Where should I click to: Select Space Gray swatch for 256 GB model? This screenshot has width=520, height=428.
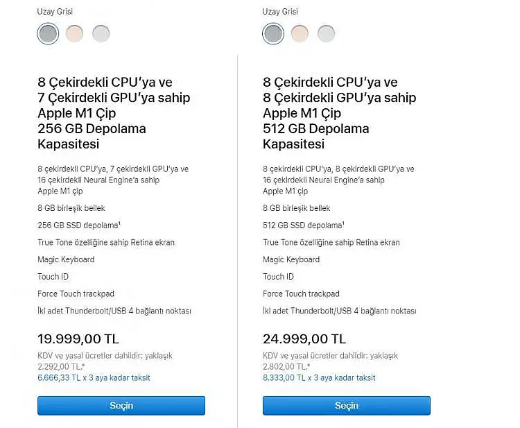tap(48, 33)
